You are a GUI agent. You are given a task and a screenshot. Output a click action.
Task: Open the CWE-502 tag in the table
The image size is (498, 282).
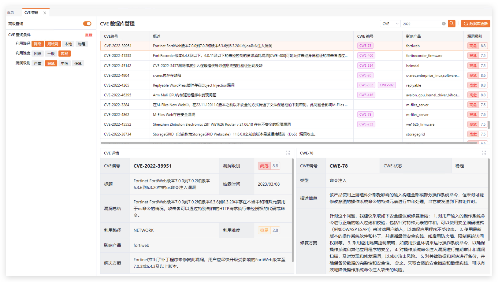tap(386, 85)
